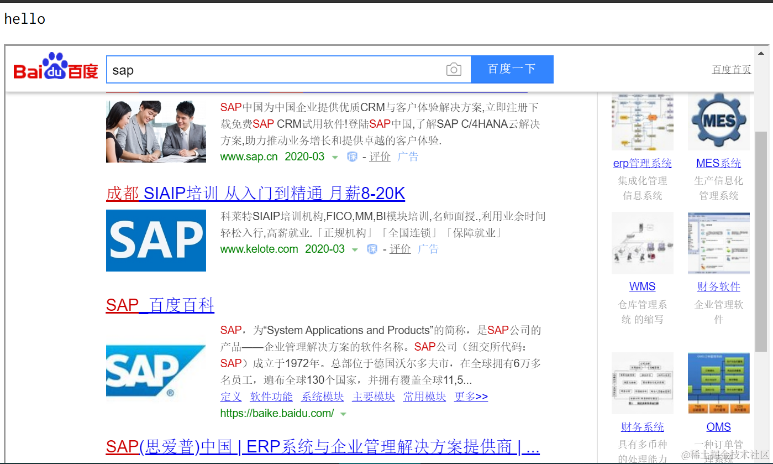Click the 集成化管理 信息系统 description
This screenshot has height=464, width=773.
[643, 188]
